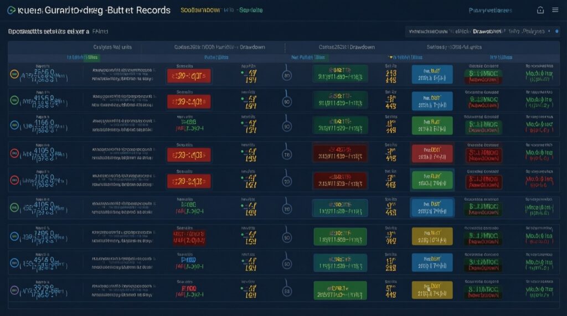
Task: Expand the yellow arrow in the sub-header row
Action: point(390,58)
